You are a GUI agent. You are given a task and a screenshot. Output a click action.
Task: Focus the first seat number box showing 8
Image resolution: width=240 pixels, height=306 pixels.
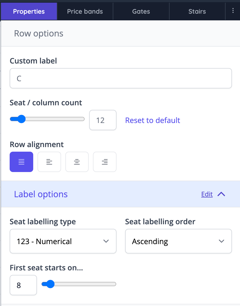pos(23,285)
